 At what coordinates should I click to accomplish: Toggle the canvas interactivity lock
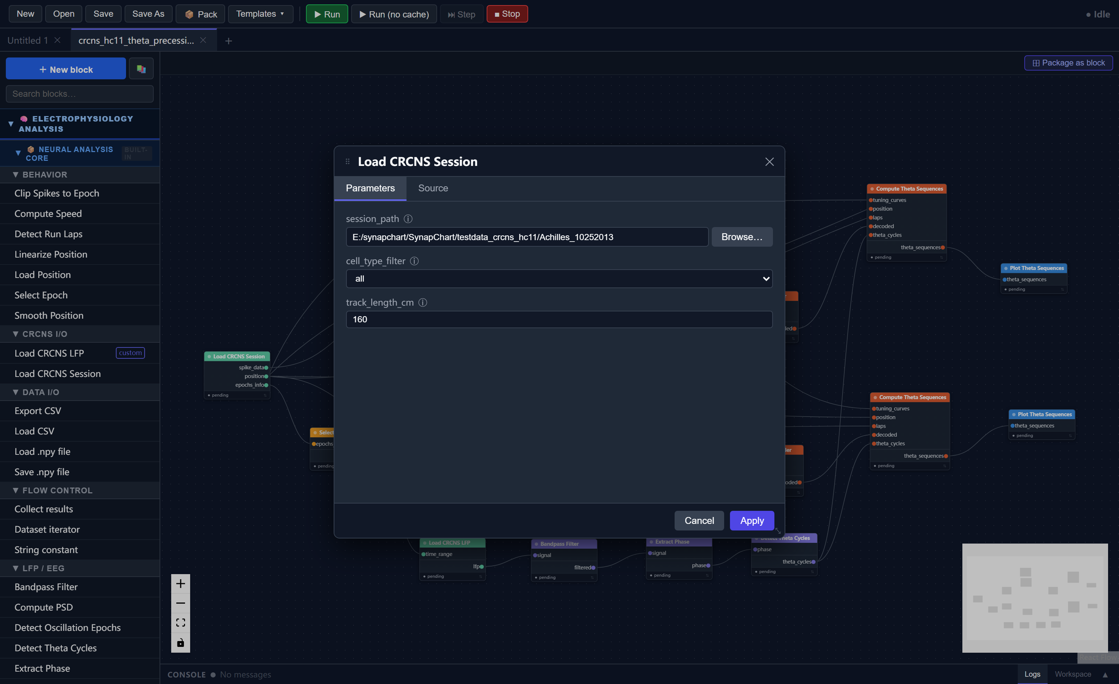pyautogui.click(x=180, y=643)
